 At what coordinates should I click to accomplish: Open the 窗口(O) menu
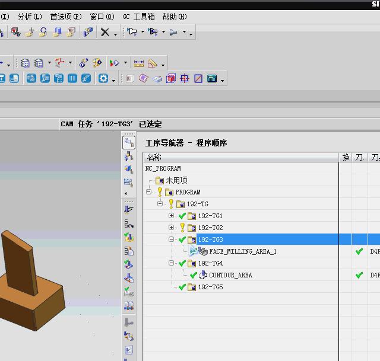pos(102,17)
